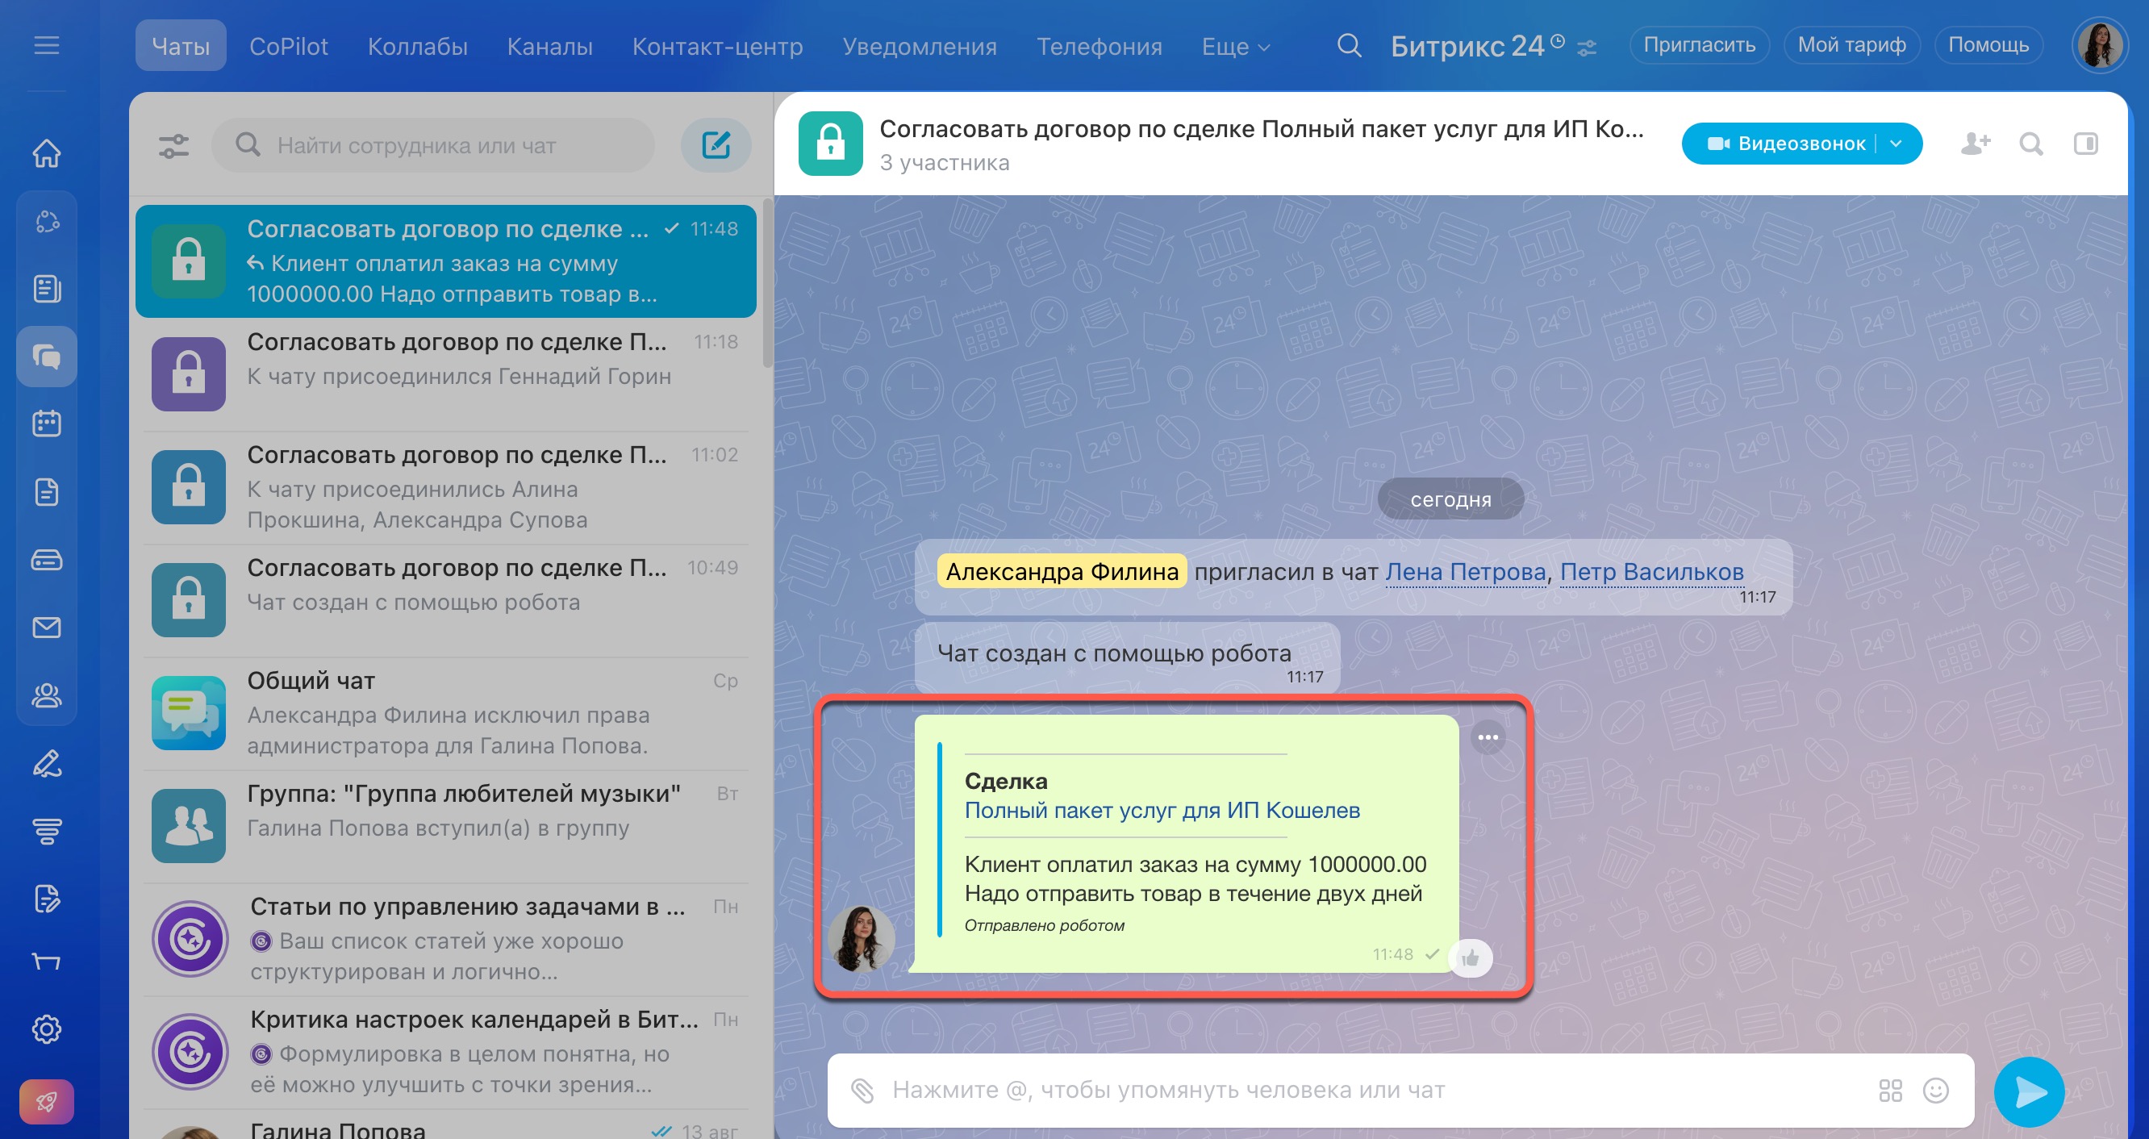The width and height of the screenshot is (2149, 1139).
Task: Open the settings gear in sidebar
Action: coord(47,1029)
